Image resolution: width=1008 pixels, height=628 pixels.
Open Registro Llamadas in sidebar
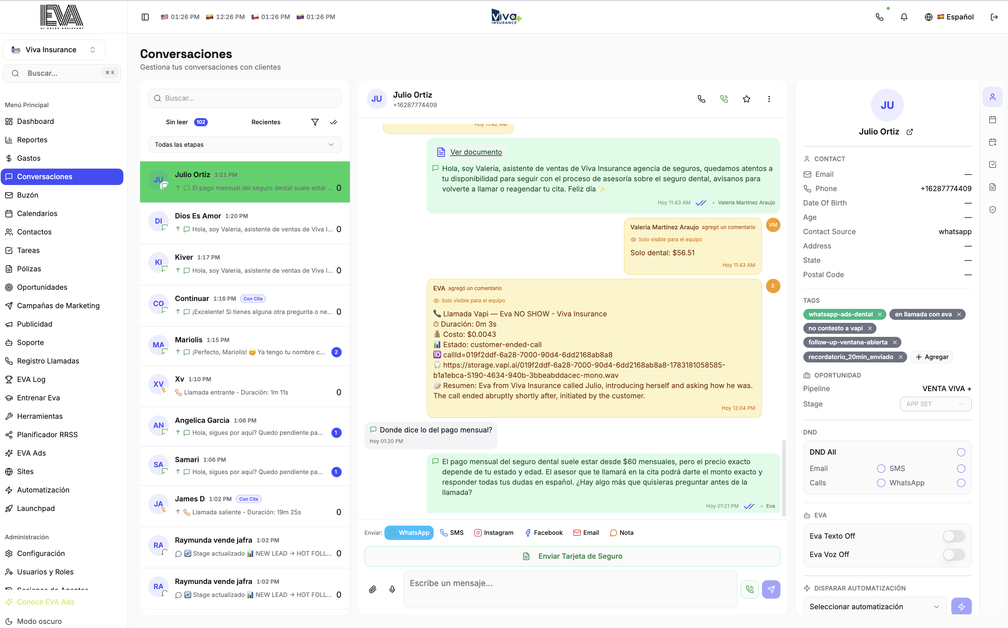pyautogui.click(x=62, y=361)
